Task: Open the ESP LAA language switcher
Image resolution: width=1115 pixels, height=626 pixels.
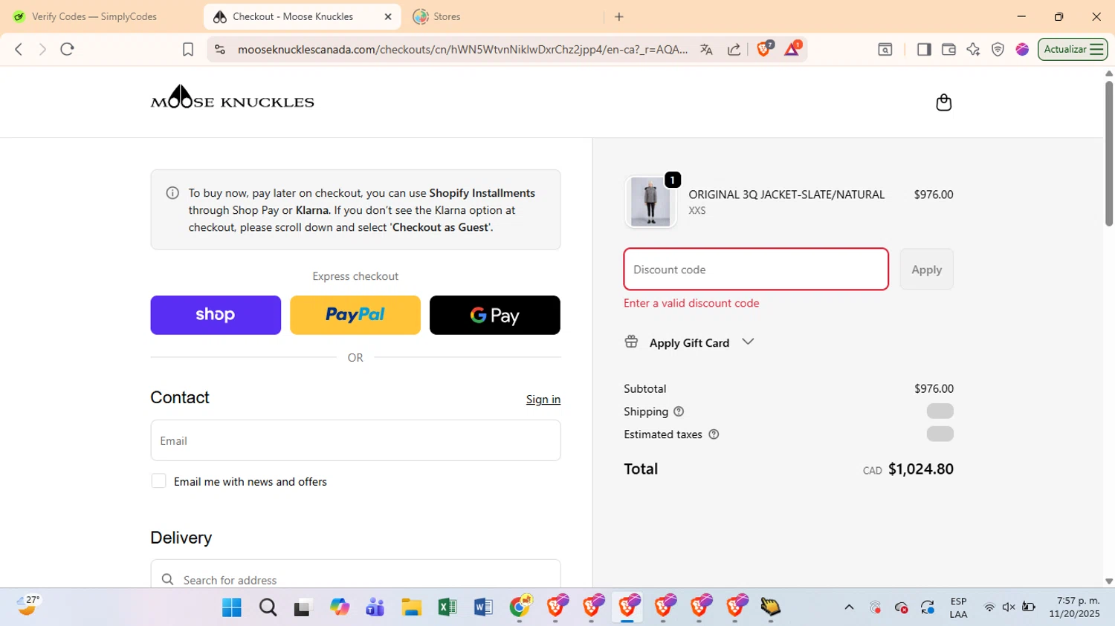Action: point(958,607)
